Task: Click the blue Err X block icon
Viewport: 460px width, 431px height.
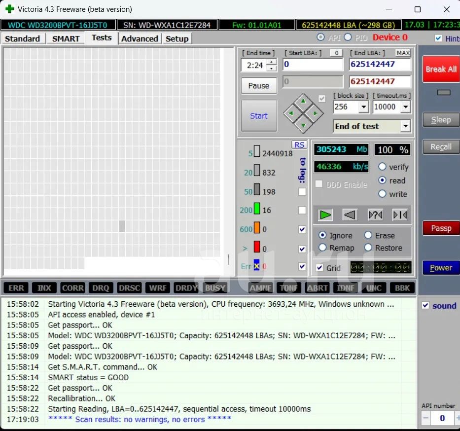Action: (x=257, y=265)
